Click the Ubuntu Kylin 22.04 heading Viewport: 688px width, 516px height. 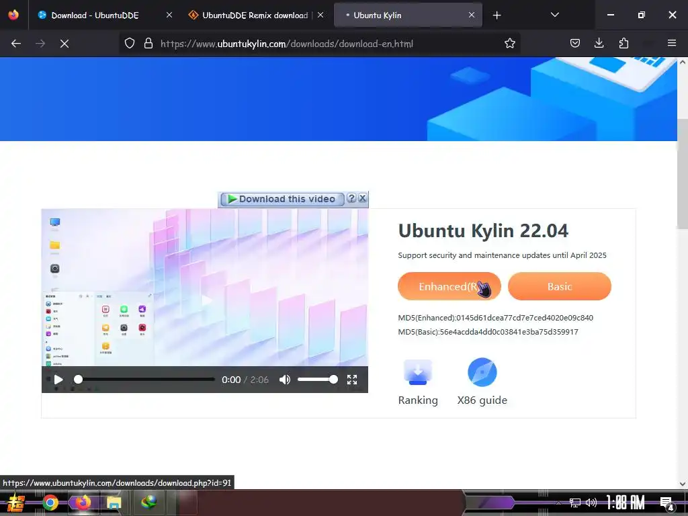pyautogui.click(x=483, y=231)
